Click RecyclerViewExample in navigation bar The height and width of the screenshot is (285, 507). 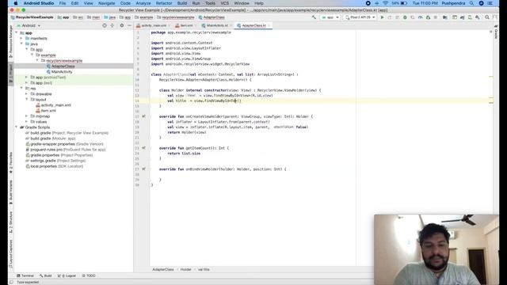pos(32,17)
